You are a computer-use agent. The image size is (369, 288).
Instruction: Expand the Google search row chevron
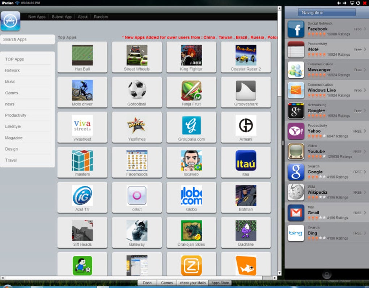365,172
